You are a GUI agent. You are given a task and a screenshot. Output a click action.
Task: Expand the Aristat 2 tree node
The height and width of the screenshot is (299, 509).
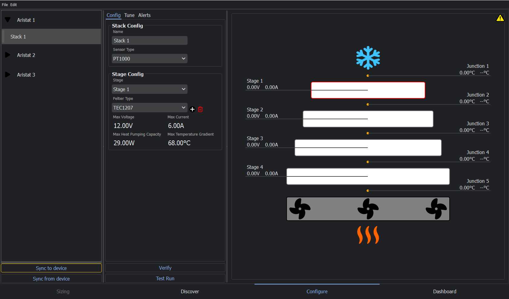(8, 55)
